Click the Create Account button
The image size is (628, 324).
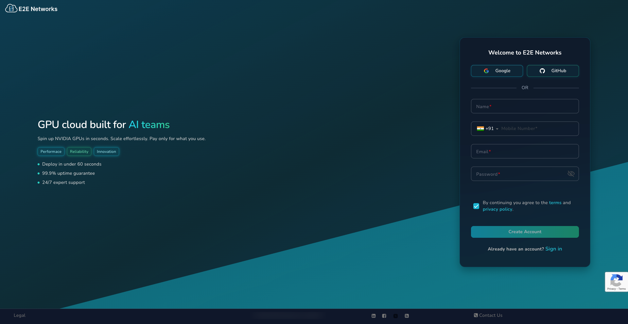pos(525,232)
